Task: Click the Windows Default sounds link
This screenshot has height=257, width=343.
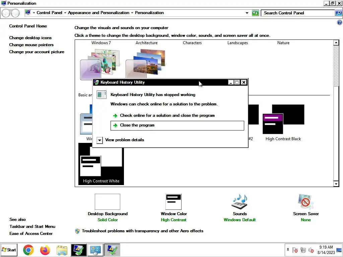Action: [x=239, y=220]
